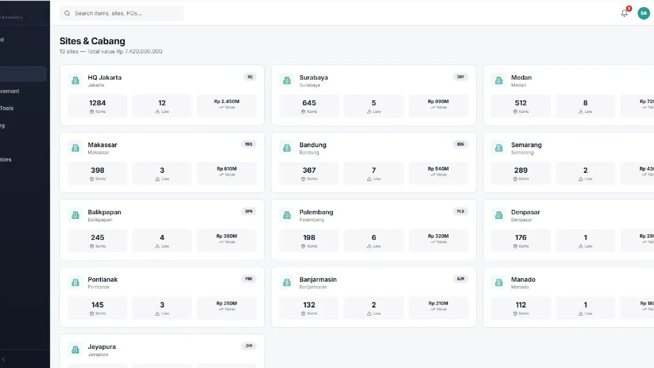Click the 367 items count for Bandung

tap(309, 170)
